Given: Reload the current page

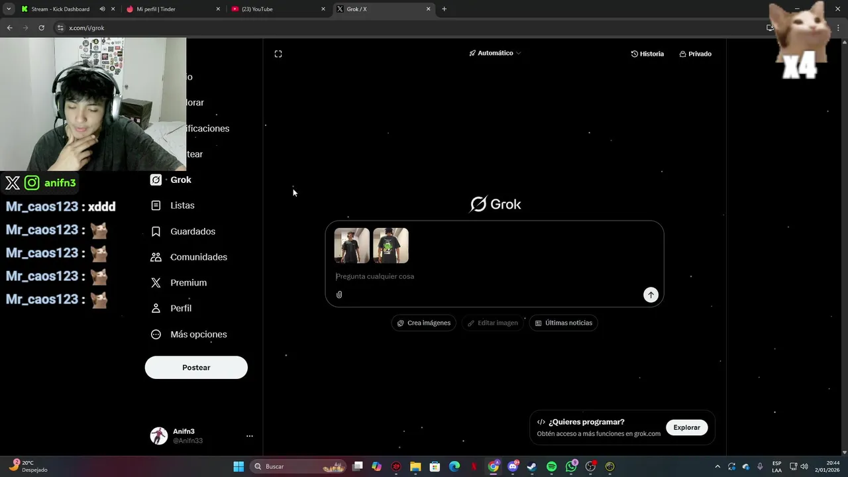Looking at the screenshot, I should (41, 28).
